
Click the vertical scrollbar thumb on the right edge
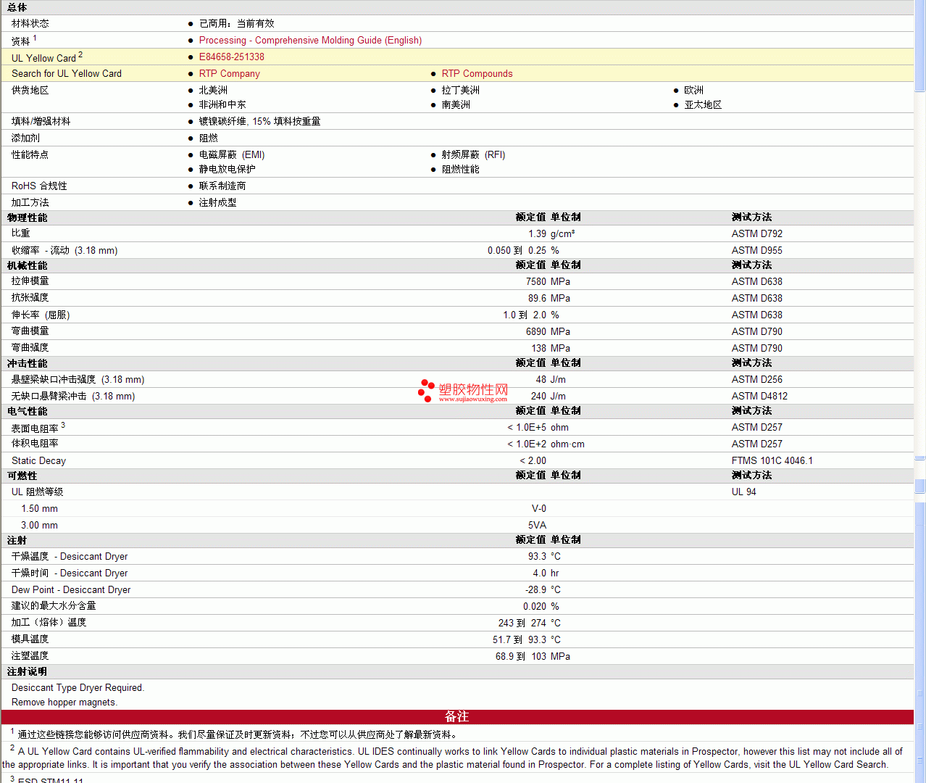click(x=920, y=46)
